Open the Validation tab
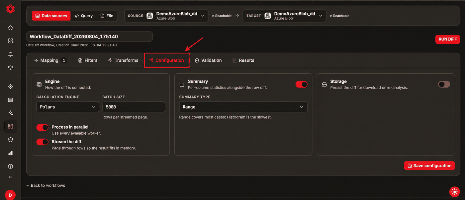Screen dimensions: 465x200 pyautogui.click(x=208, y=60)
